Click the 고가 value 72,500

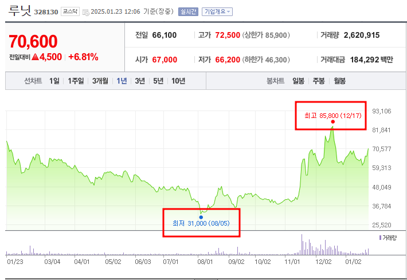228,35
